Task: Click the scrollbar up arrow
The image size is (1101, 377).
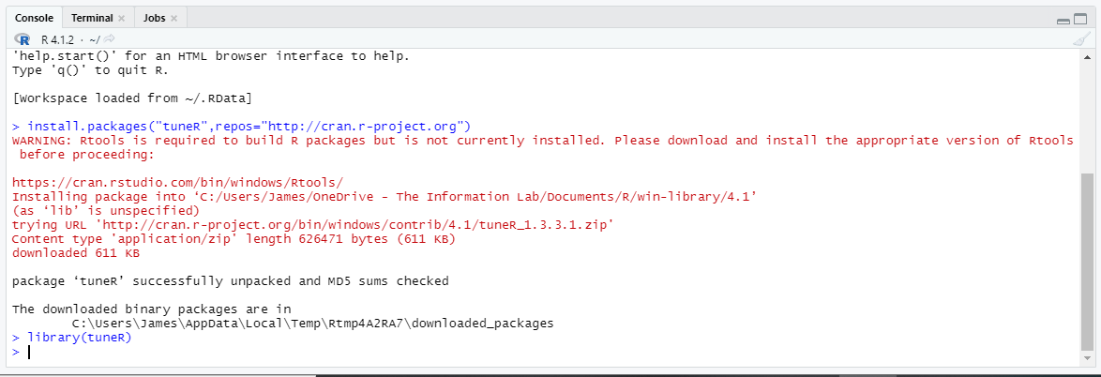Action: pos(1087,56)
